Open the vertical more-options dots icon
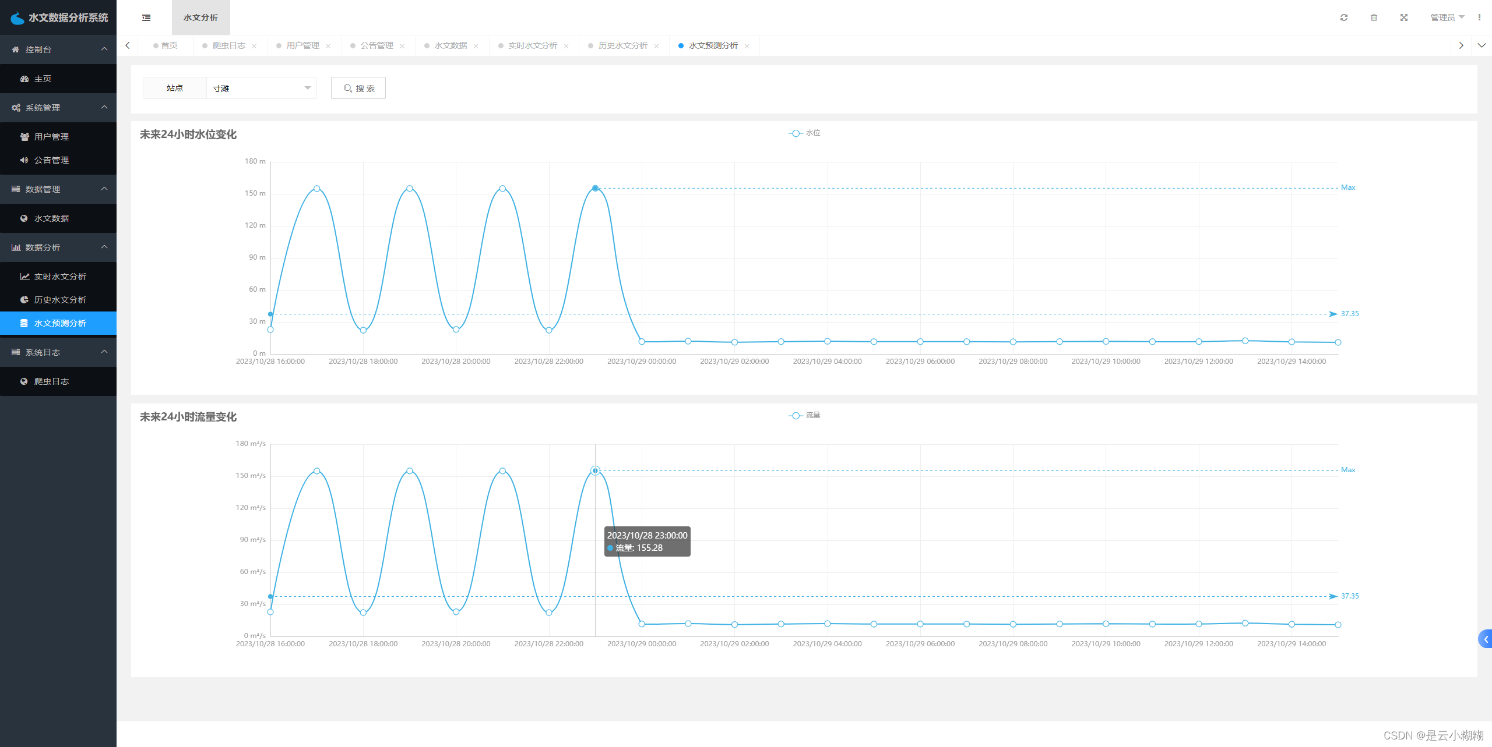The height and width of the screenshot is (747, 1492). point(1479,17)
